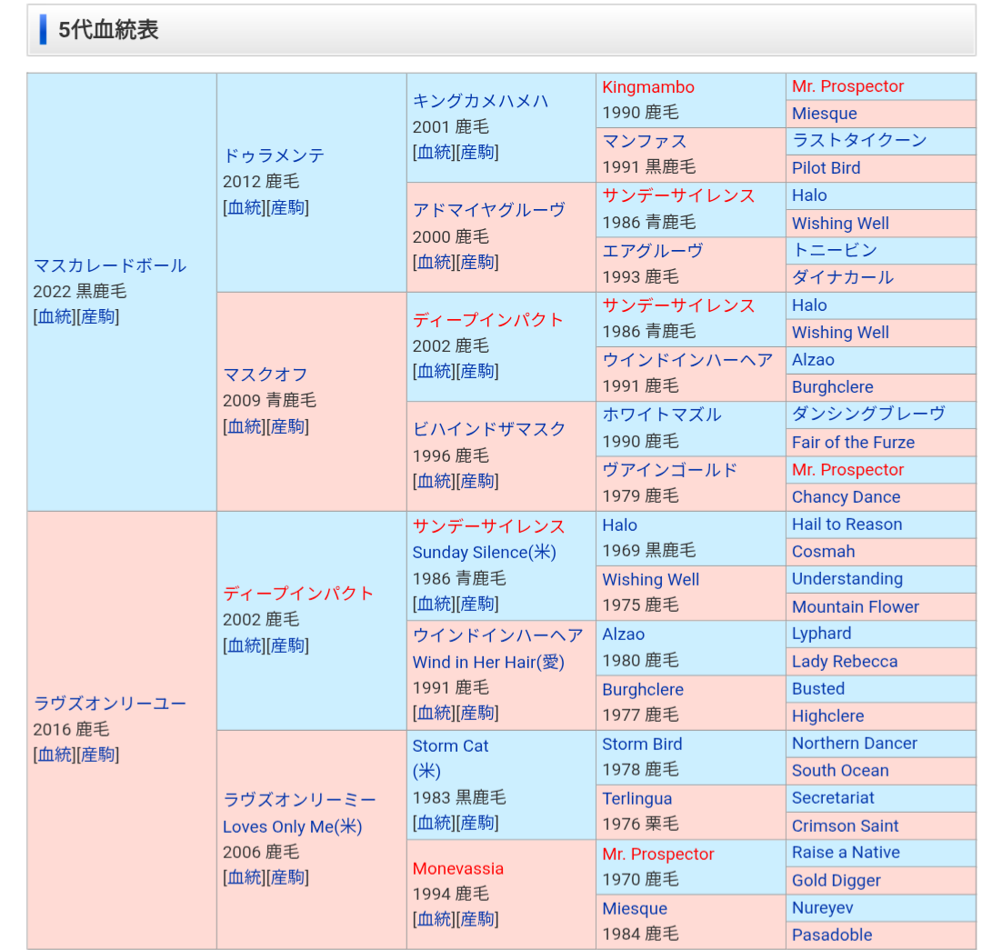Open 産駒 link under キングカメハメハ
The height and width of the screenshot is (950, 982).
[477, 152]
